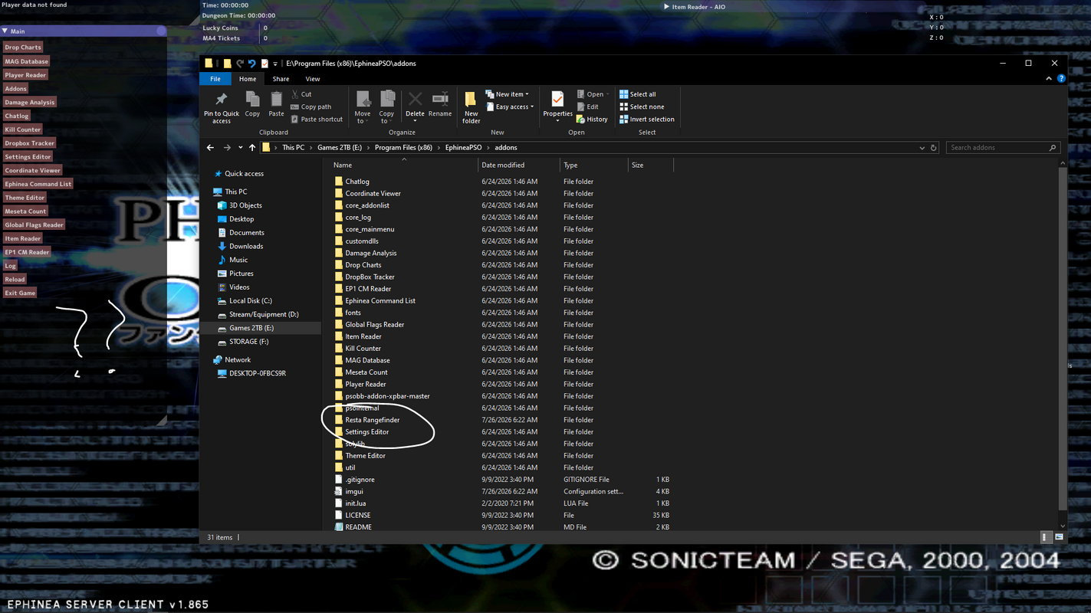The height and width of the screenshot is (613, 1091).
Task: Select Downloads in the navigation pane
Action: tap(246, 246)
